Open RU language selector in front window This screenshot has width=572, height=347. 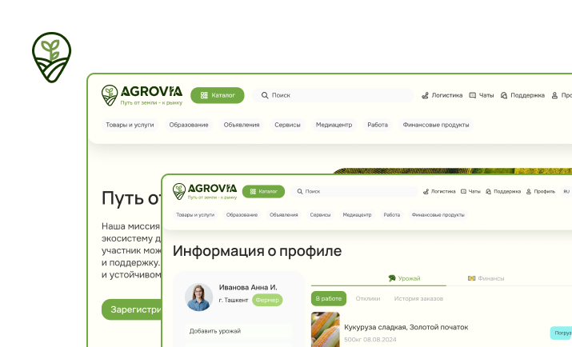566,191
